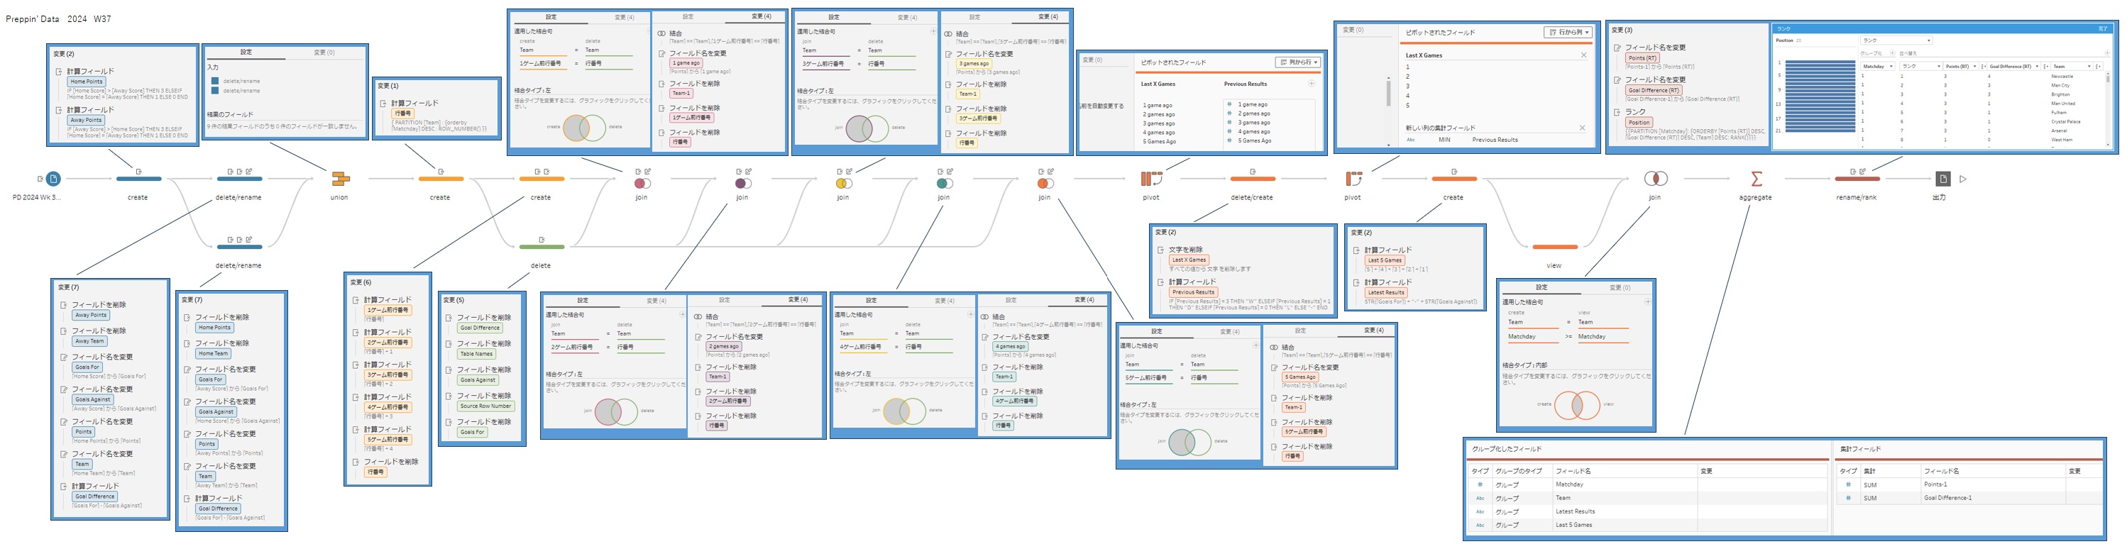
Task: Toggle the upper delete/rename input checkbox
Action: click(x=214, y=81)
